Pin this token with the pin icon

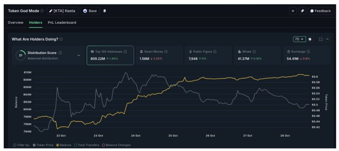[302, 11]
